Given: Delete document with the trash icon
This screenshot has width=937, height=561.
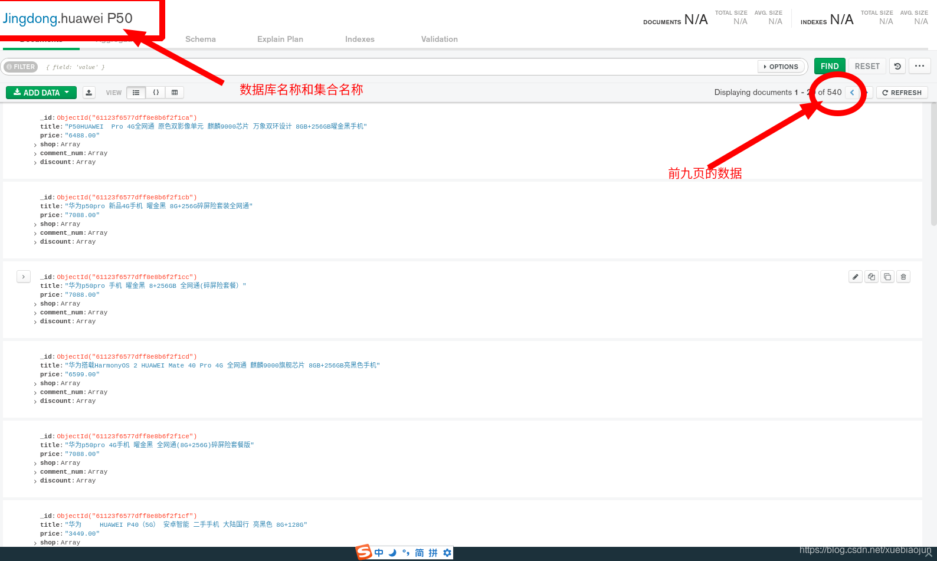Looking at the screenshot, I should coord(903,277).
